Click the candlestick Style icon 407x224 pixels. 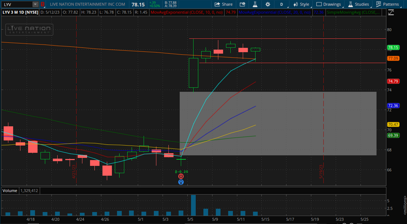tap(296, 4)
